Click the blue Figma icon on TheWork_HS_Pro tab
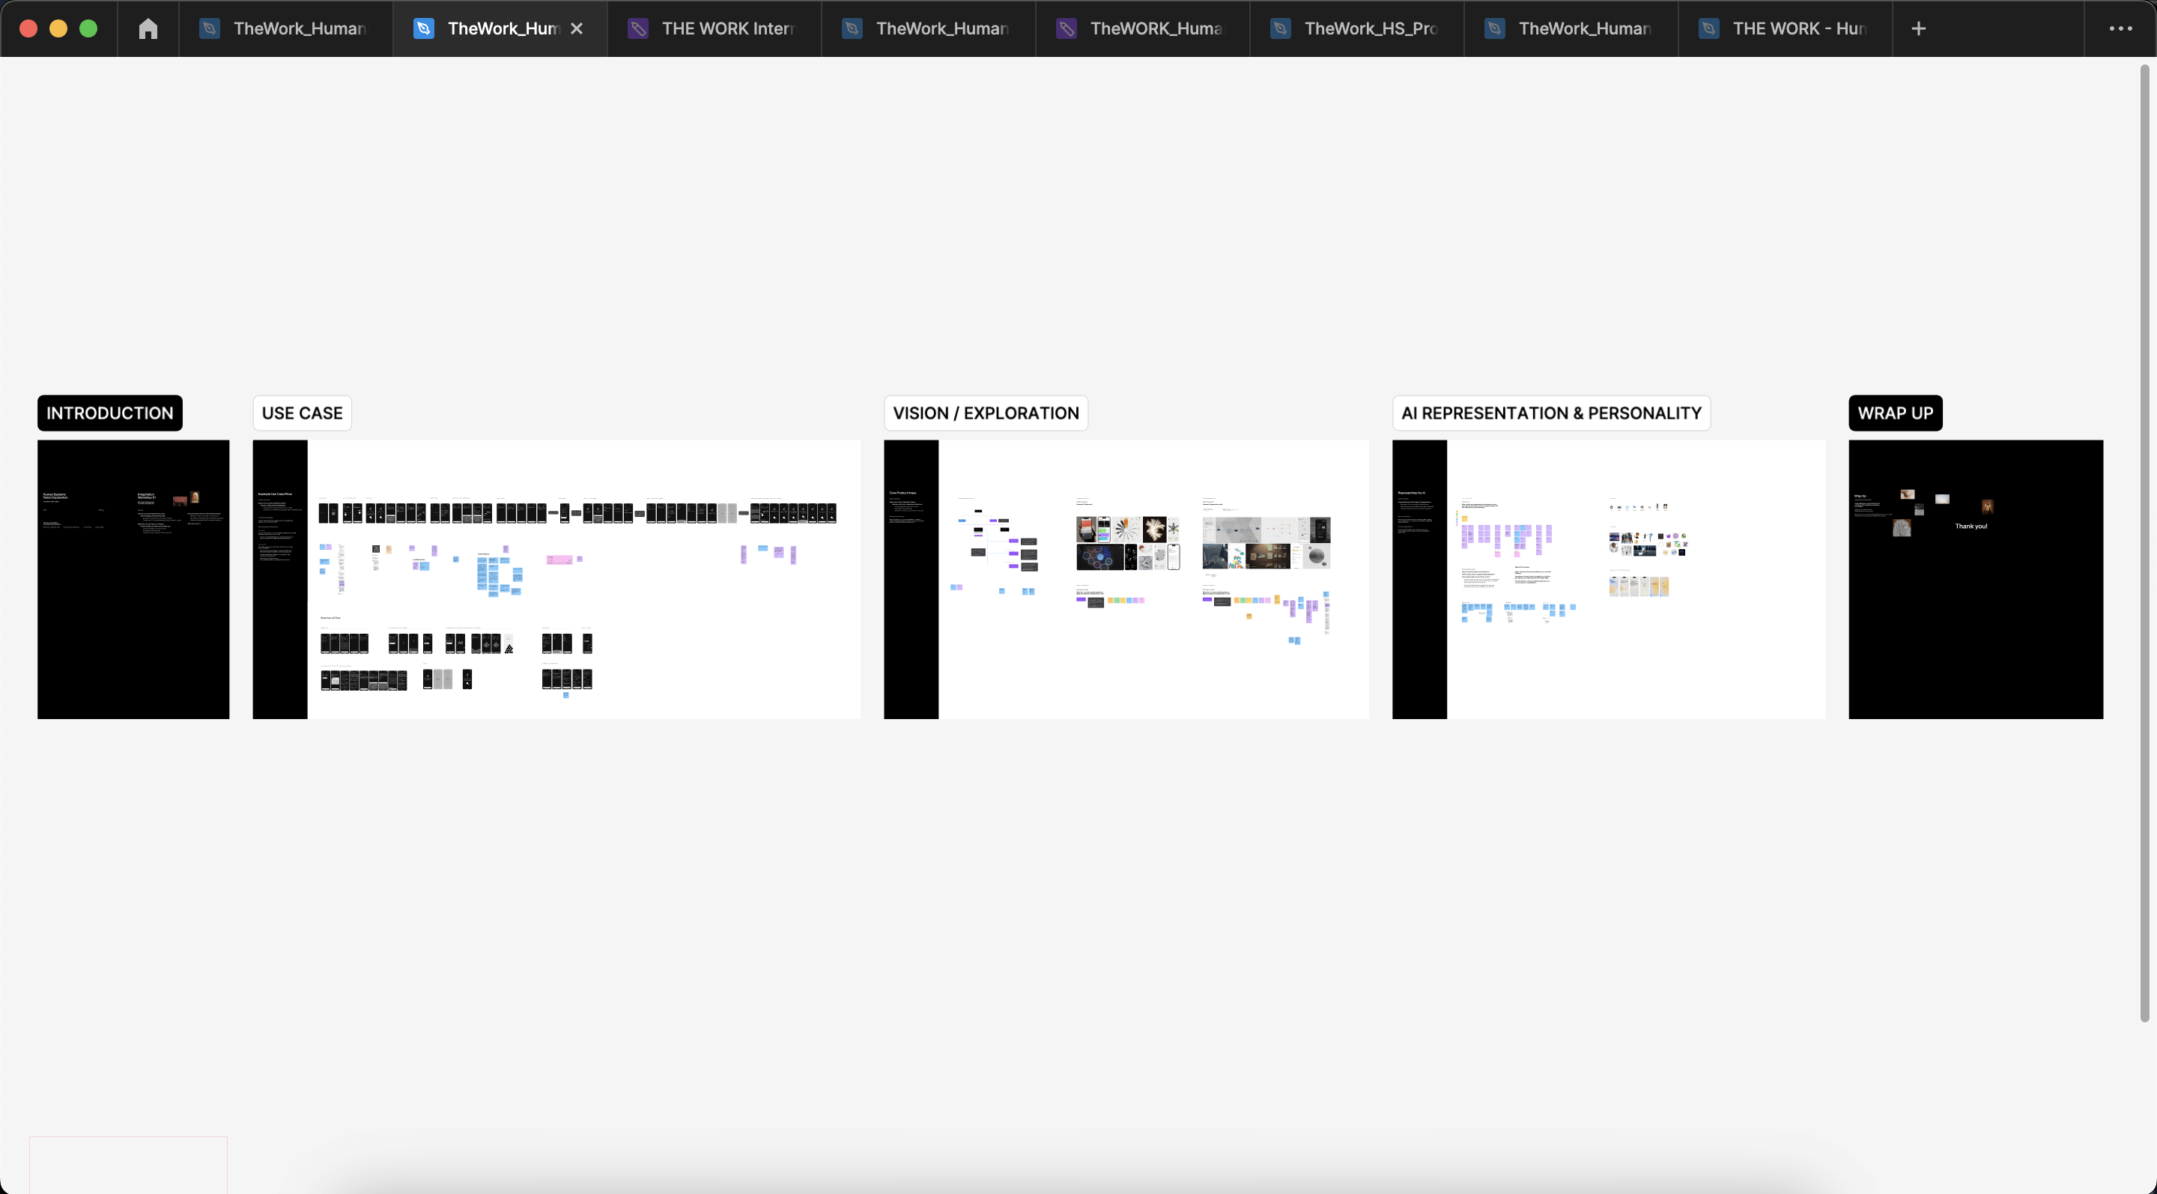The width and height of the screenshot is (2157, 1194). (1280, 28)
